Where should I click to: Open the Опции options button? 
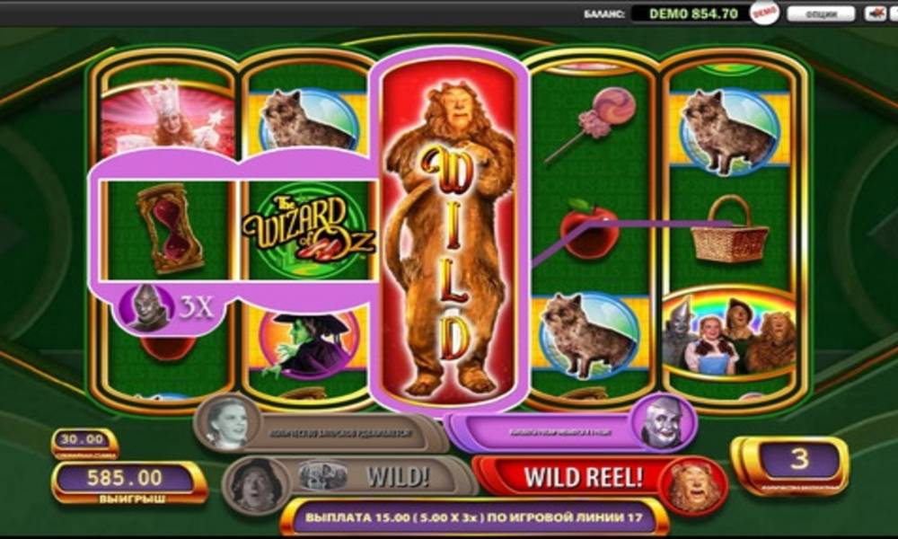coord(821,13)
